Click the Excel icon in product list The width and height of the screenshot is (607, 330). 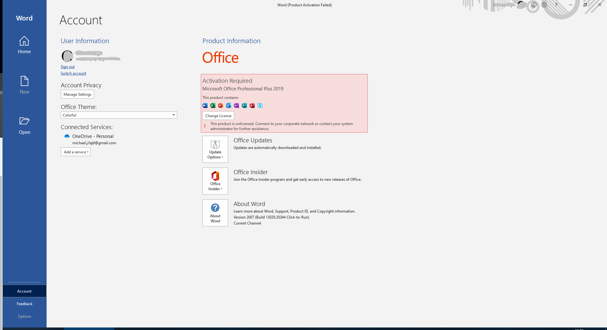pos(213,105)
